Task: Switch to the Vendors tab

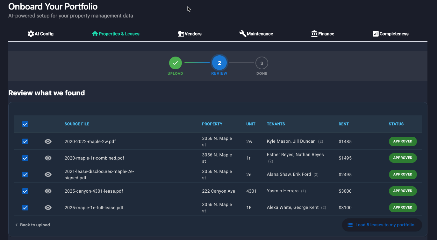Action: click(190, 34)
